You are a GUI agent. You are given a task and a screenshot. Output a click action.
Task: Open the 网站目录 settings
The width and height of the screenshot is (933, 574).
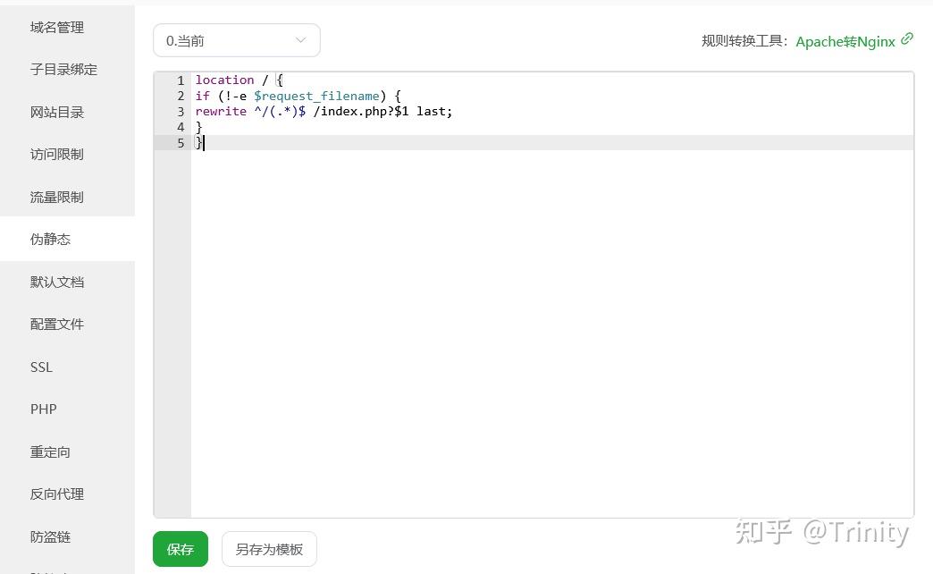point(56,111)
